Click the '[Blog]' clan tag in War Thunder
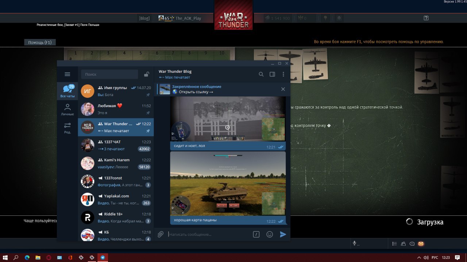Viewport: 467px width, 262px height. click(144, 18)
